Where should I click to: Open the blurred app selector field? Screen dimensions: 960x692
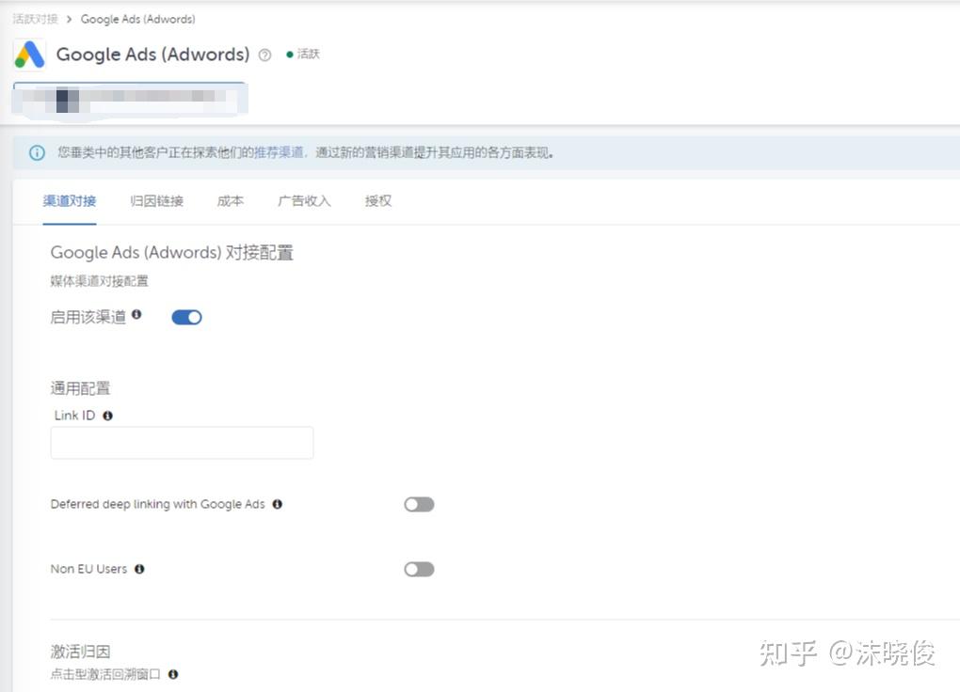click(x=130, y=99)
